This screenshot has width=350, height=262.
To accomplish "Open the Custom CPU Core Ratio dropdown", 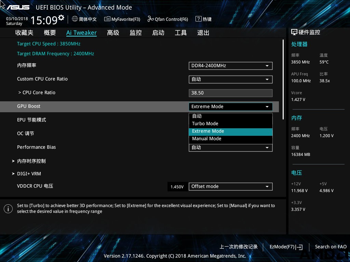I will [231, 79].
